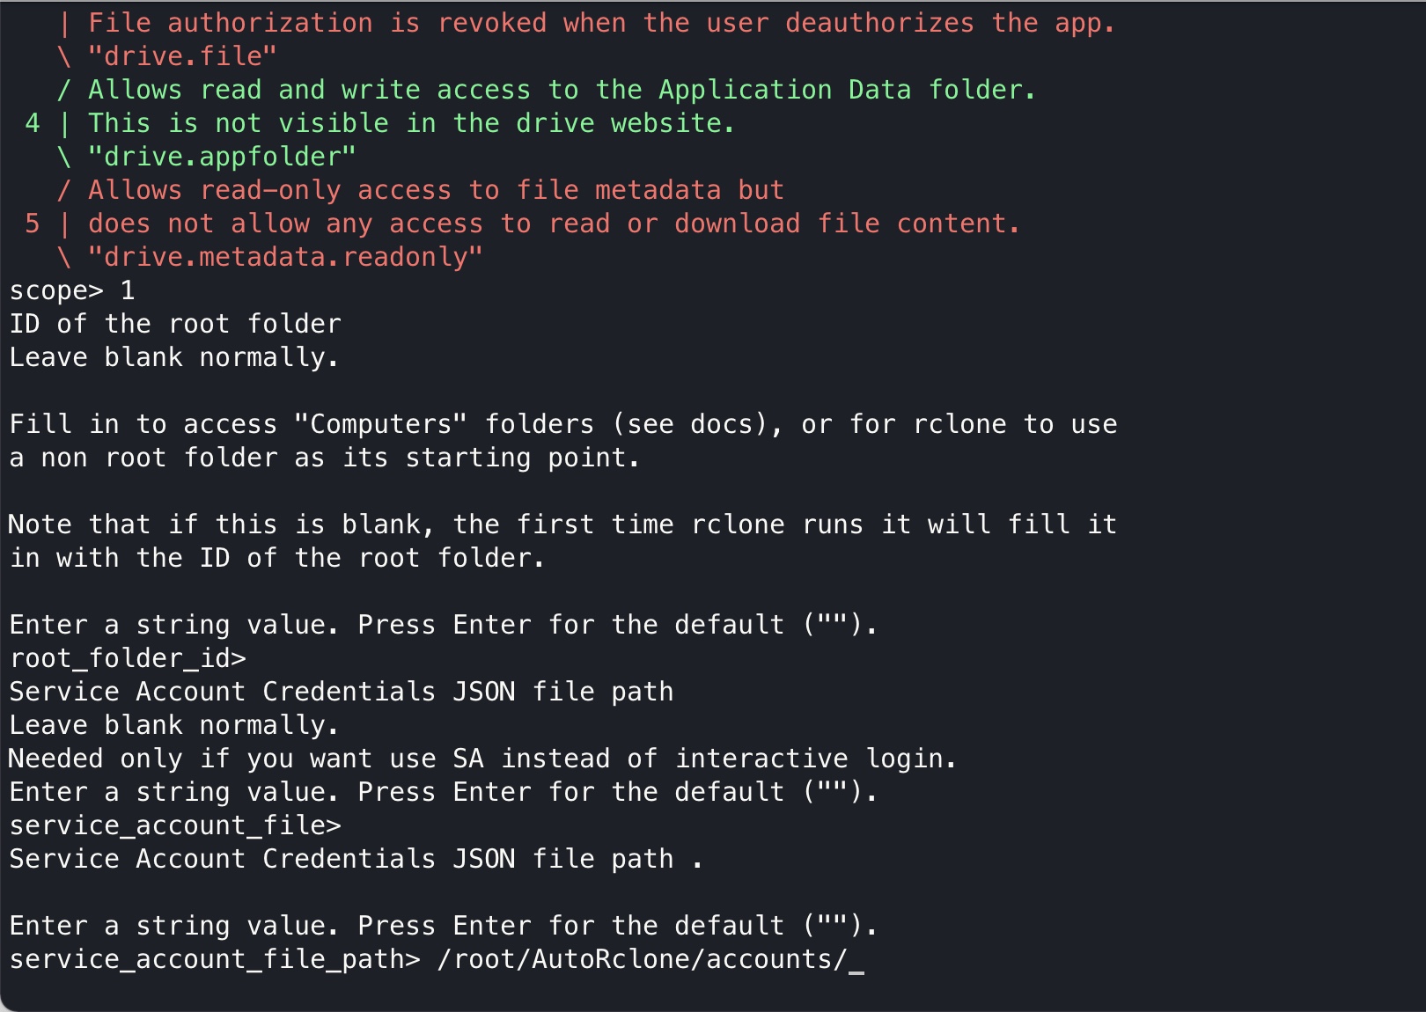Click the service_account_file_path> prompt

point(215,960)
